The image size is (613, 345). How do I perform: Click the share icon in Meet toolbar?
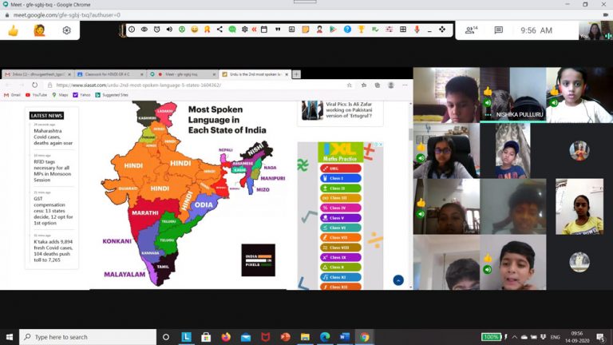point(219,30)
